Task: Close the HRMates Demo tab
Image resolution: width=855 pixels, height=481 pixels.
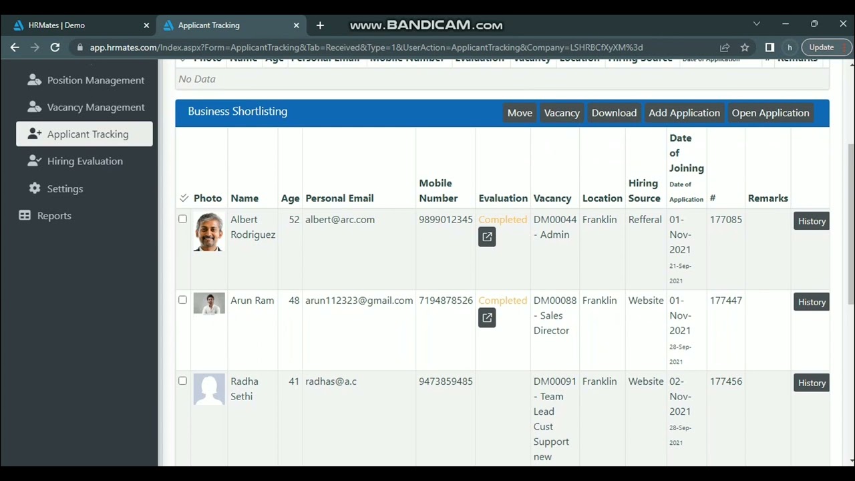Action: 146,25
